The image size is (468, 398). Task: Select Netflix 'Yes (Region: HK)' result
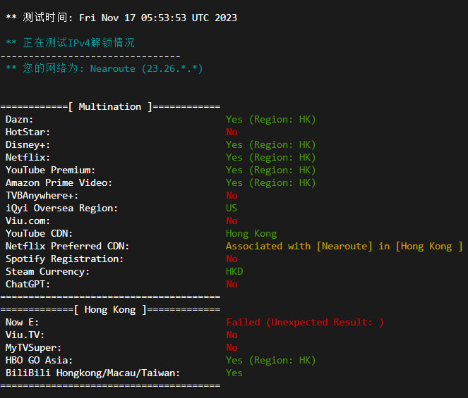270,157
